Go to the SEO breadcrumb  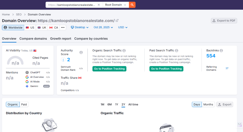[x=19, y=15]
